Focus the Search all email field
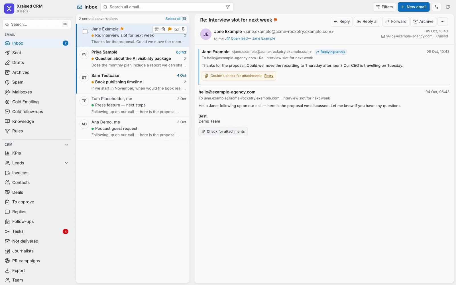 pyautogui.click(x=167, y=7)
